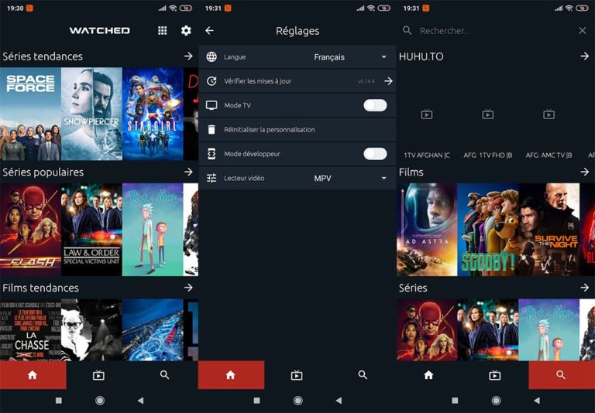Tap Android home button on first screen

click(x=100, y=401)
